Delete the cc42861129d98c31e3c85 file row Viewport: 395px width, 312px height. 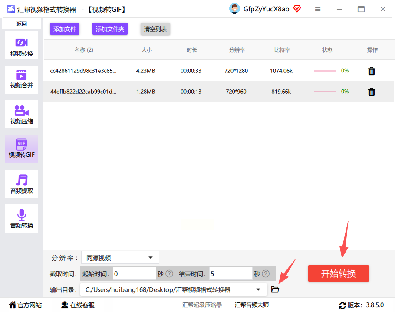[372, 71]
